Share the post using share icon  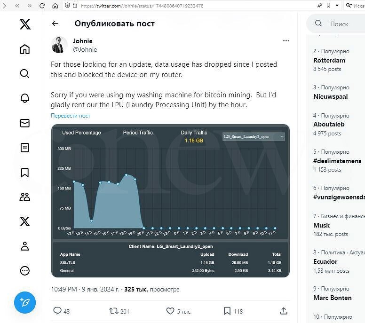(x=283, y=311)
